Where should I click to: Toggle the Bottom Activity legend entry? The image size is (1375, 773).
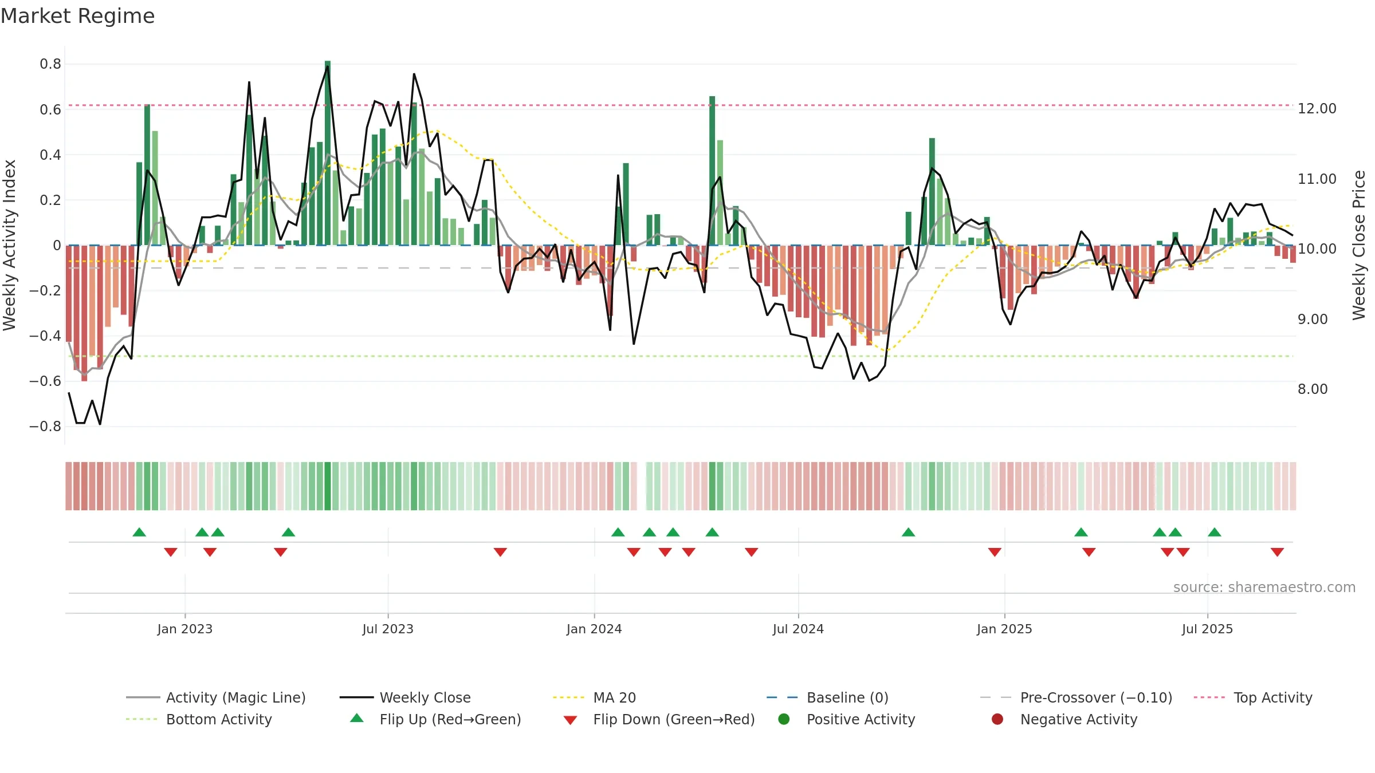[x=199, y=719]
